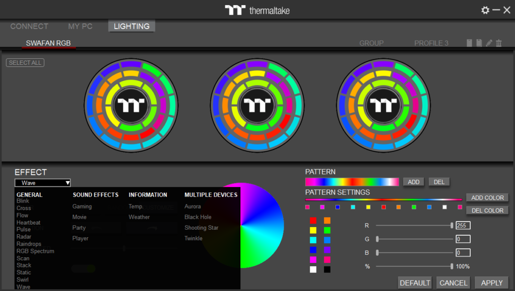Image resolution: width=515 pixels, height=291 pixels.
Task: Choose Weather under Information
Action: coord(139,217)
